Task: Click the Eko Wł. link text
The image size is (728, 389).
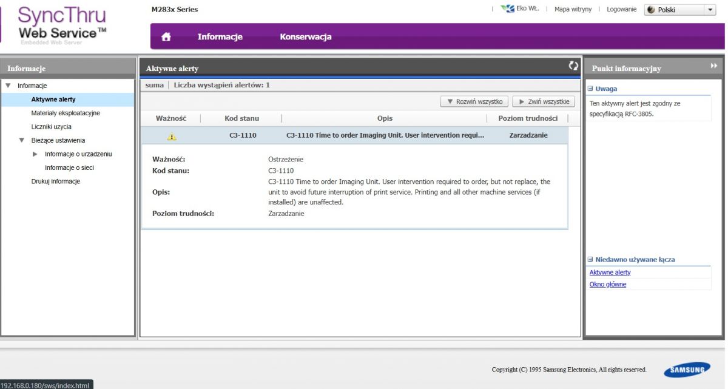Action: click(x=528, y=8)
